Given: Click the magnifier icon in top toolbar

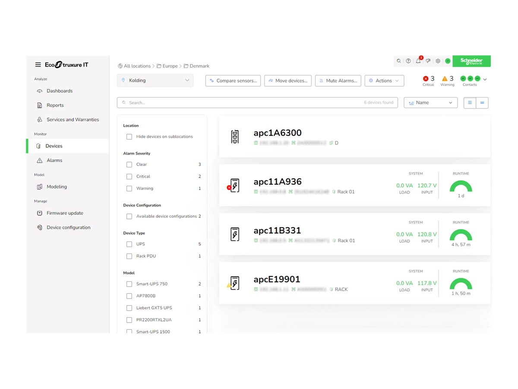Looking at the screenshot, I should 399,61.
